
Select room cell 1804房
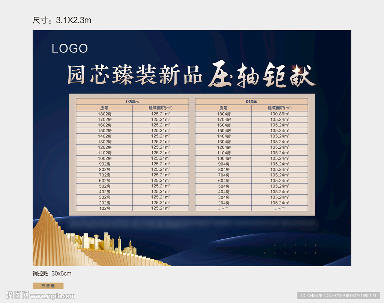(223, 114)
